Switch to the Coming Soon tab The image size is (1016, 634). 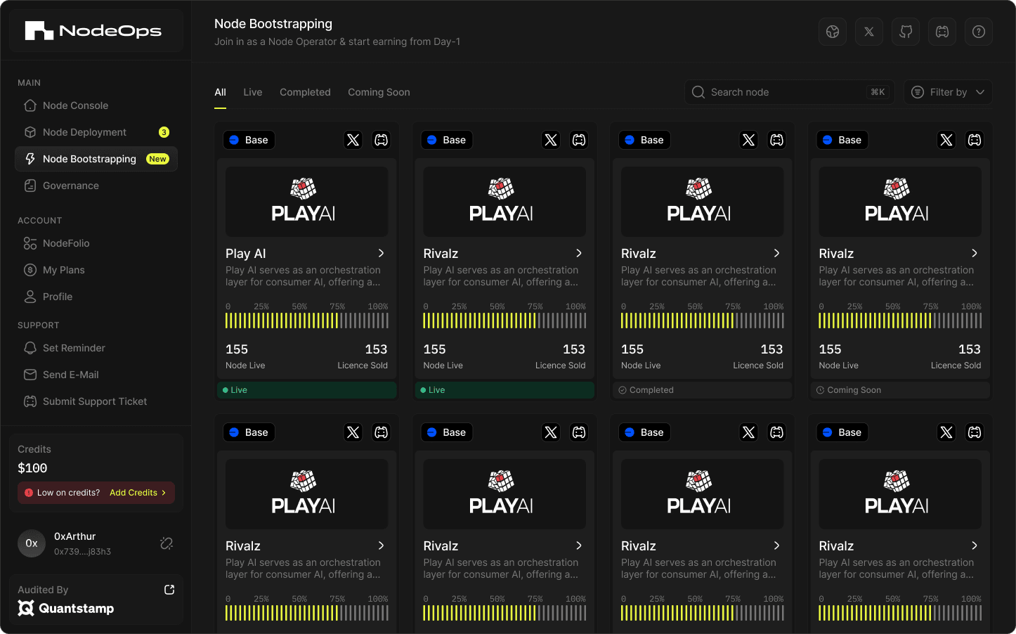point(379,92)
